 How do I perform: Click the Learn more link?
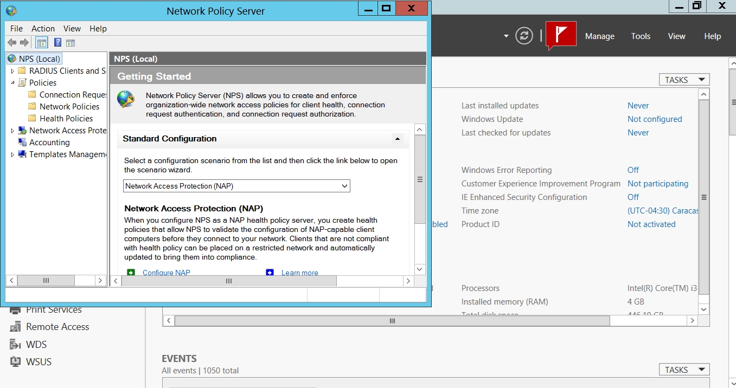(299, 273)
